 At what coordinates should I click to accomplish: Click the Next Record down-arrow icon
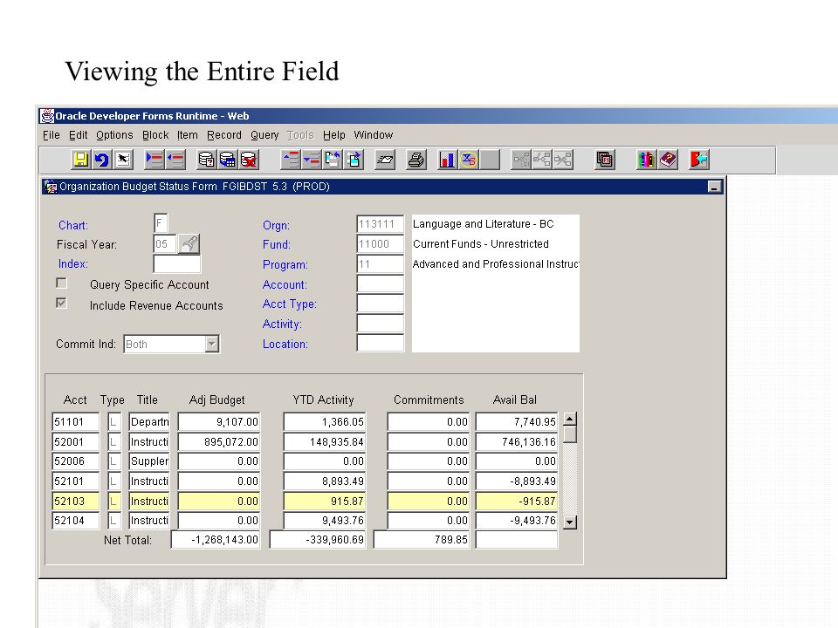pyautogui.click(x=312, y=159)
